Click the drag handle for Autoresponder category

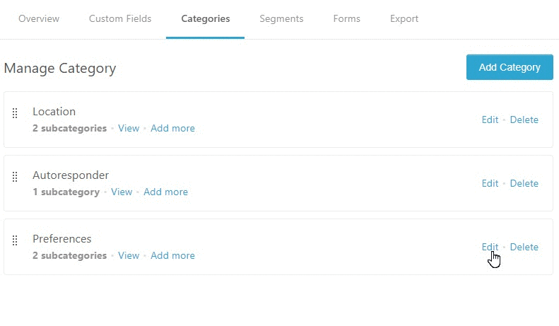click(15, 177)
